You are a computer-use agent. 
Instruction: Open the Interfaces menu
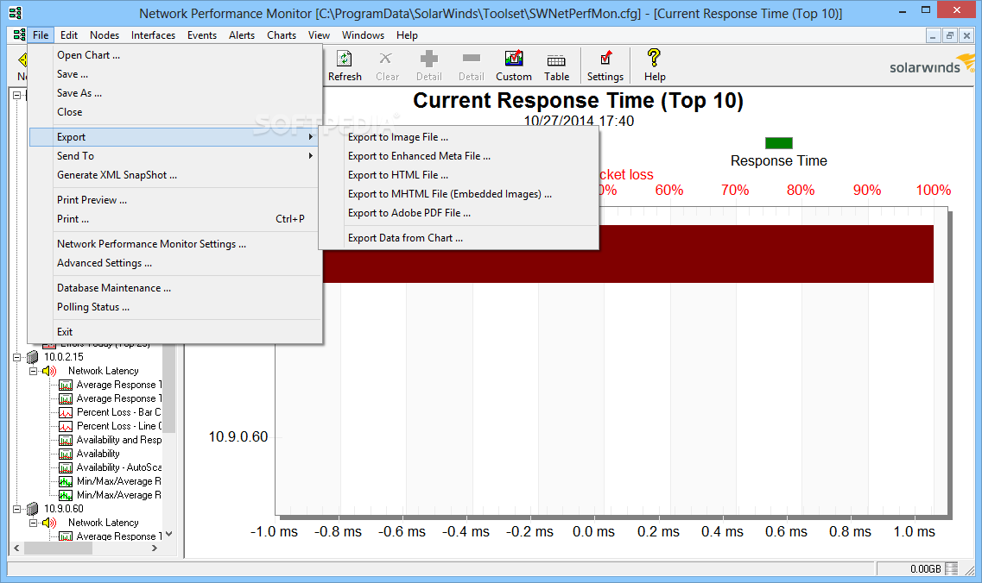(153, 35)
